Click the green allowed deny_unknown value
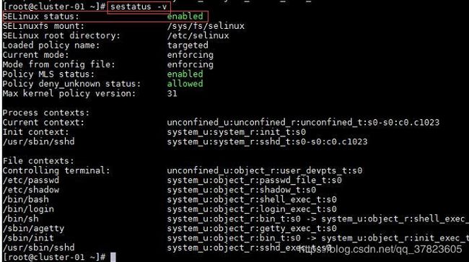This screenshot has height=262, width=469. click(x=185, y=84)
